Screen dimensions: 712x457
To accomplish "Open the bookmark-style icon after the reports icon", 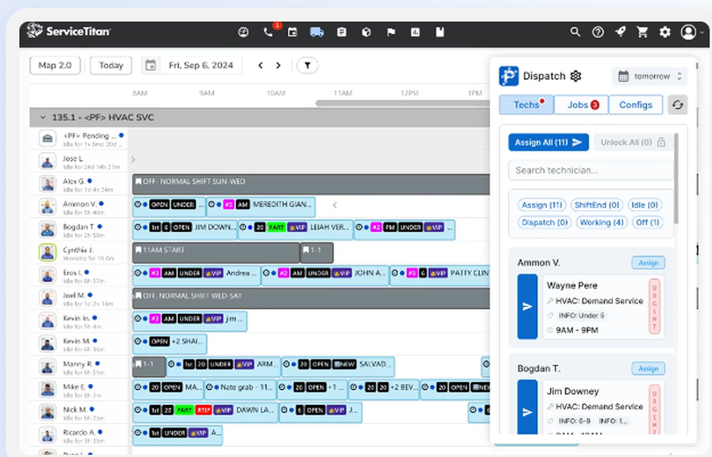I will pos(439,32).
